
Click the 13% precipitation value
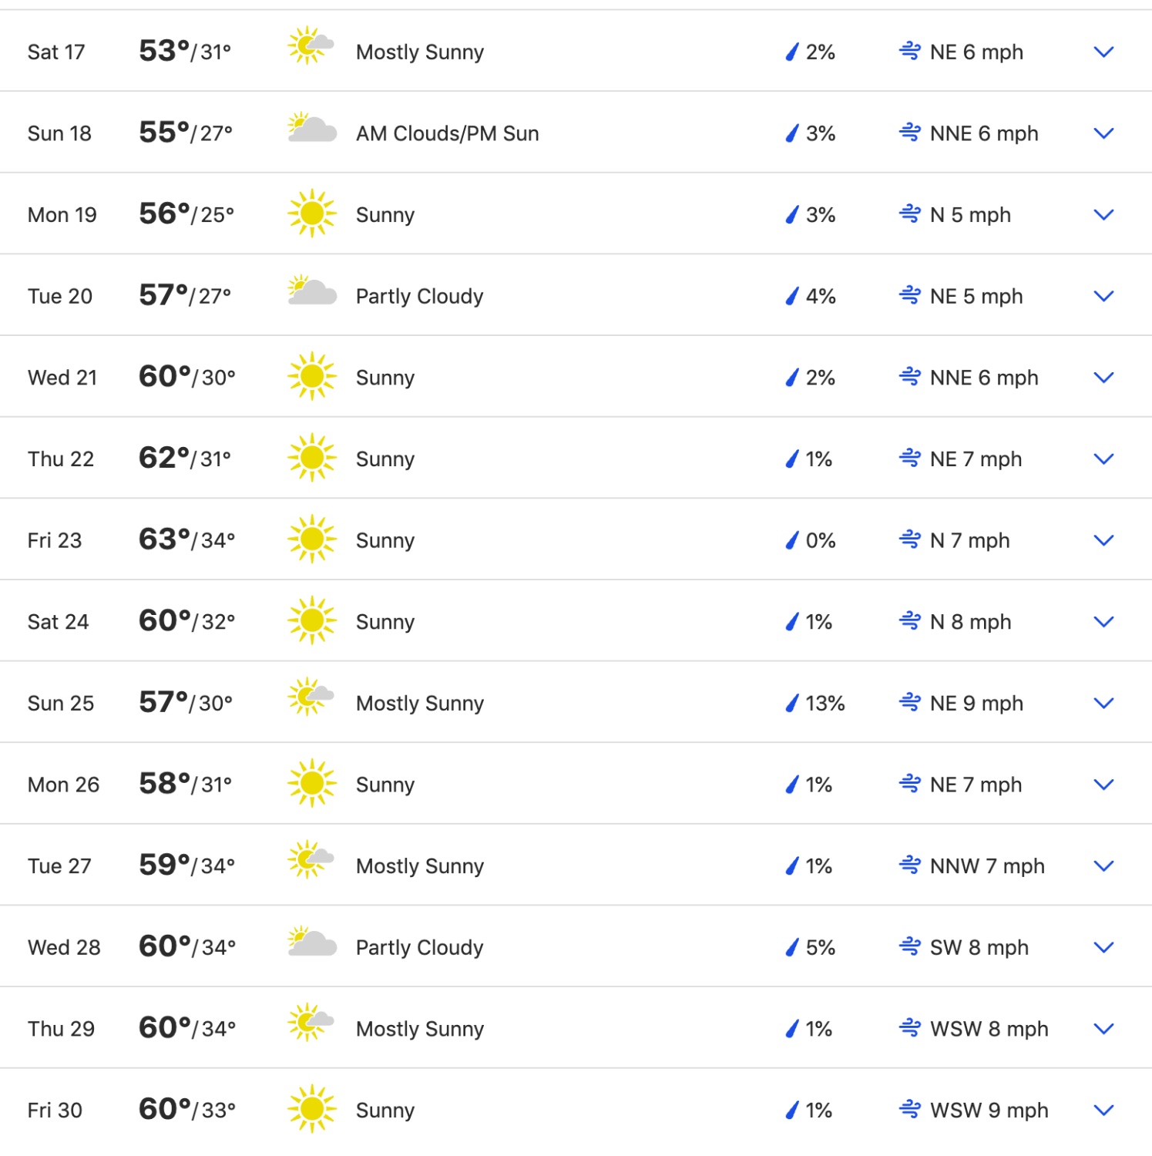click(x=825, y=704)
